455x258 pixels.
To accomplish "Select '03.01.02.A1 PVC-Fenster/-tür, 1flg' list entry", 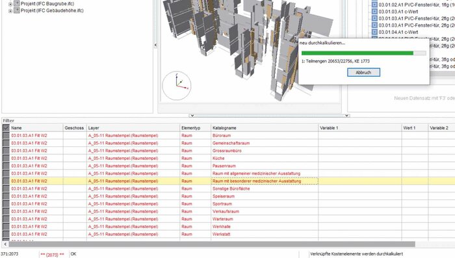I will coord(417,5).
